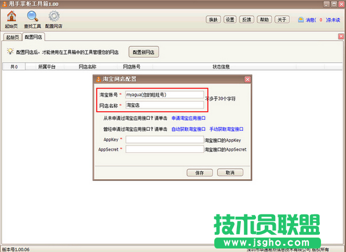Click the app logo icon in title bar
Viewport: 346px width, 252px height.
(5, 4)
